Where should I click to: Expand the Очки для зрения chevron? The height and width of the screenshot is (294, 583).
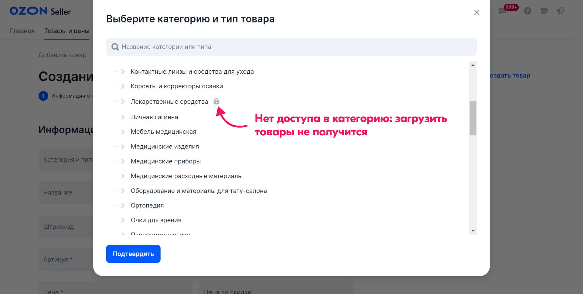point(123,220)
